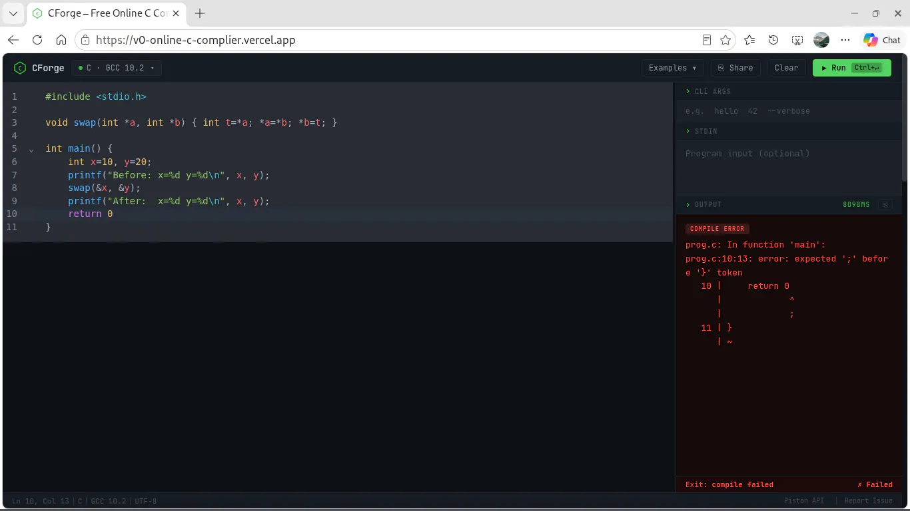Viewport: 910px width, 511px height.
Task: Open the browser screenshot tool icon
Action: point(797,40)
